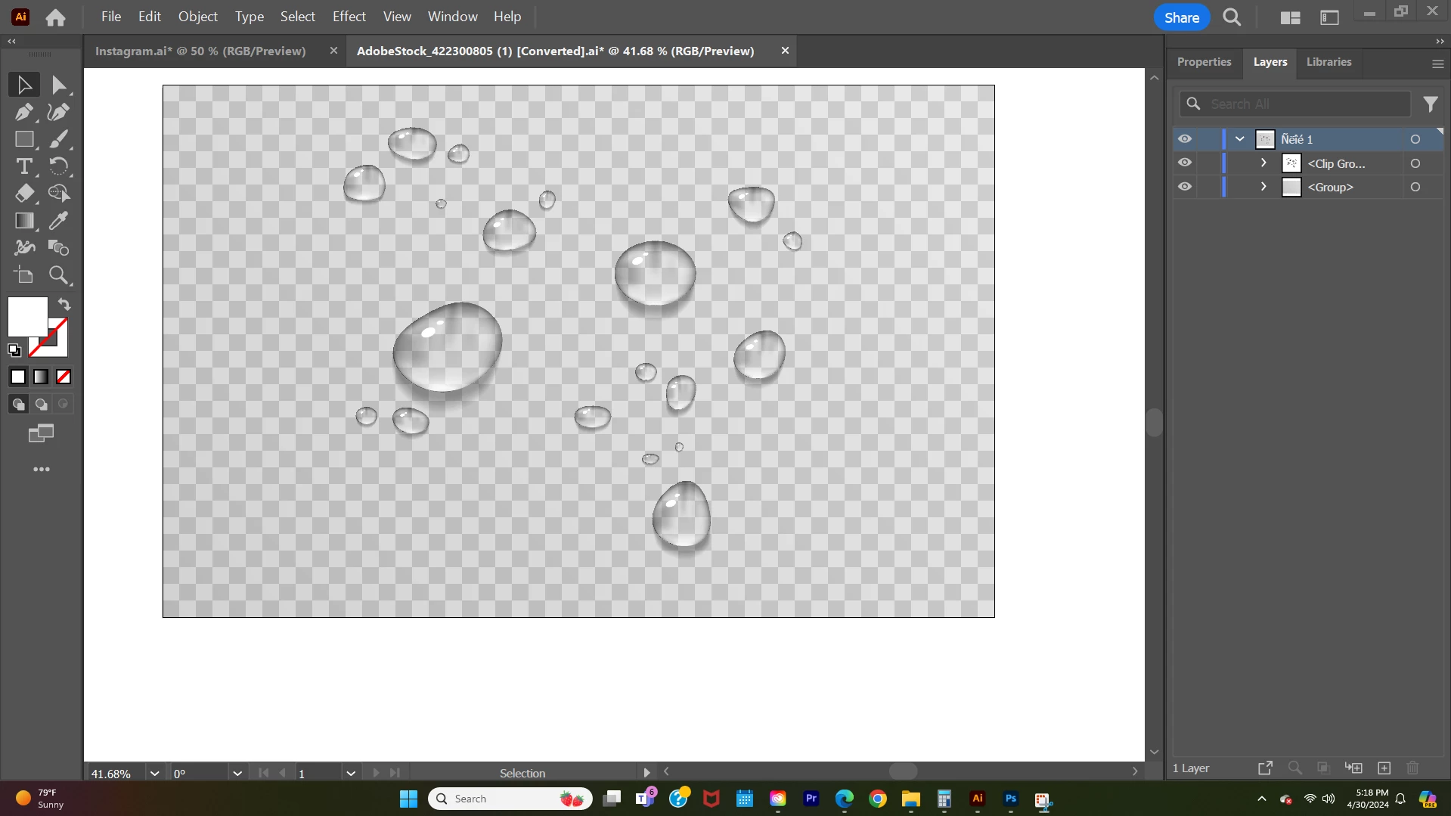This screenshot has height=816, width=1451.
Task: Click Change Screen Mode icon
Action: 41,433
